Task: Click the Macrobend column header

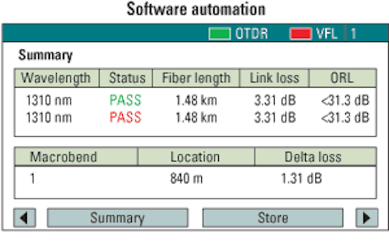Action: 76,157
